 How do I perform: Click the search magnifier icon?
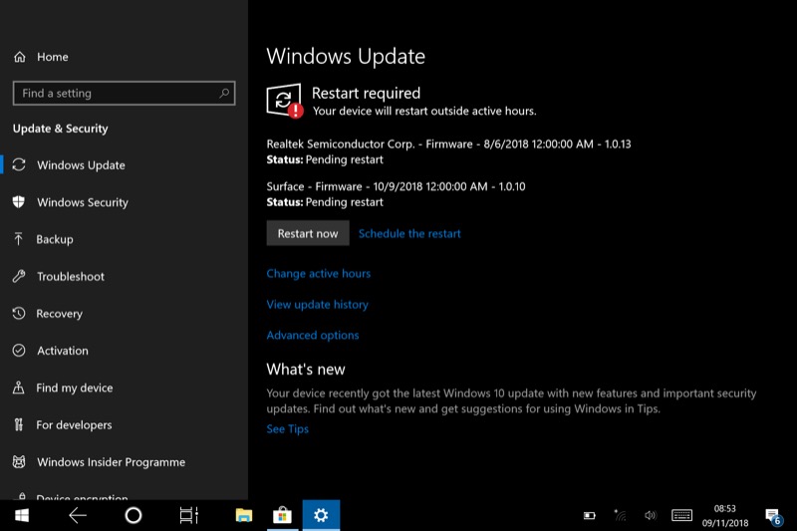[224, 93]
